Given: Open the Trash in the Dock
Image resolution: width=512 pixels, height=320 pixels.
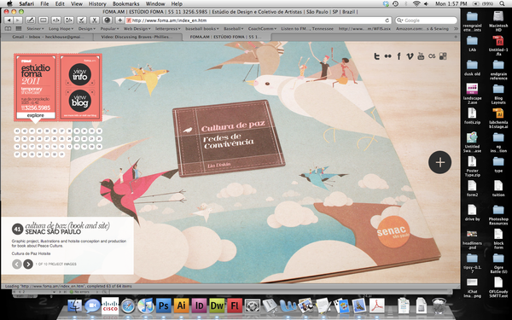Looking at the screenshot, I should 439,306.
